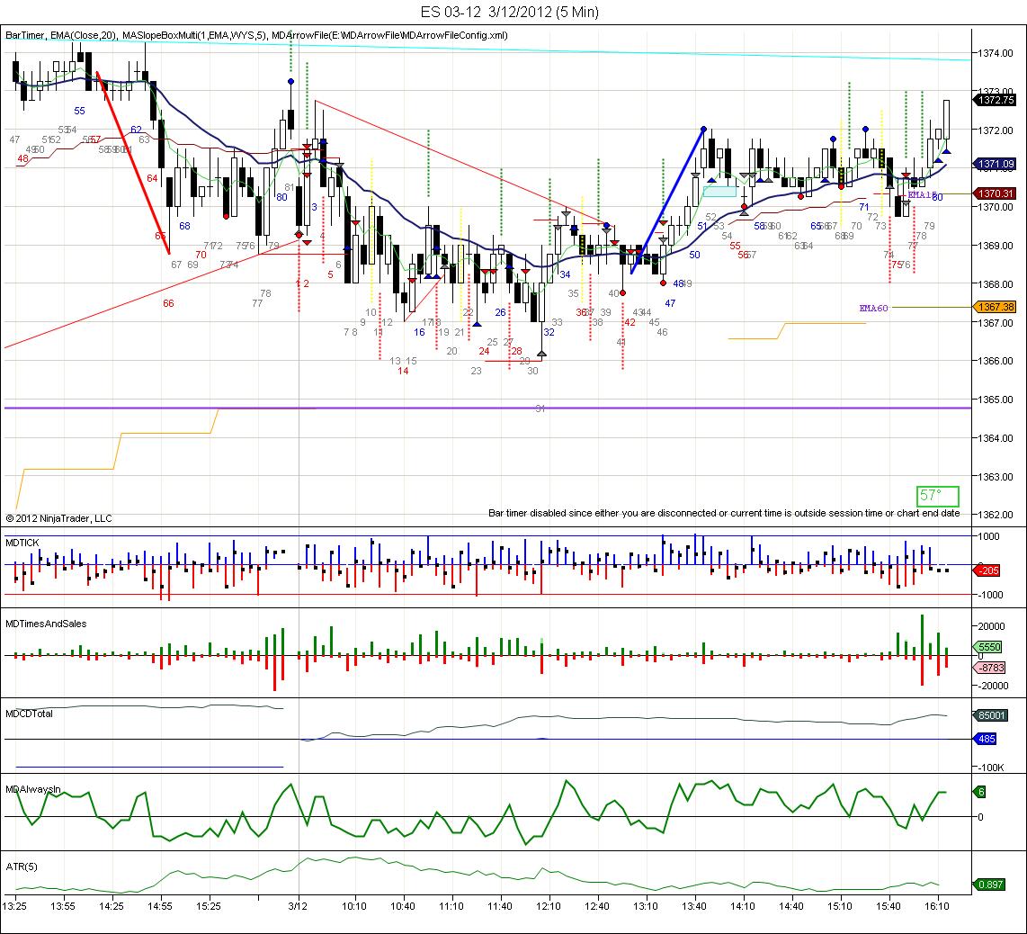Viewport: 1027px width, 934px height.
Task: Click the red -205 MDTICK value tag
Action: (x=988, y=570)
